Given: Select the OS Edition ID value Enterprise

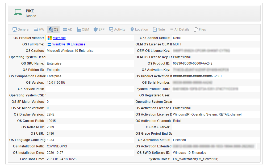Looking at the screenshot, I should pyautogui.click(x=54, y=70).
